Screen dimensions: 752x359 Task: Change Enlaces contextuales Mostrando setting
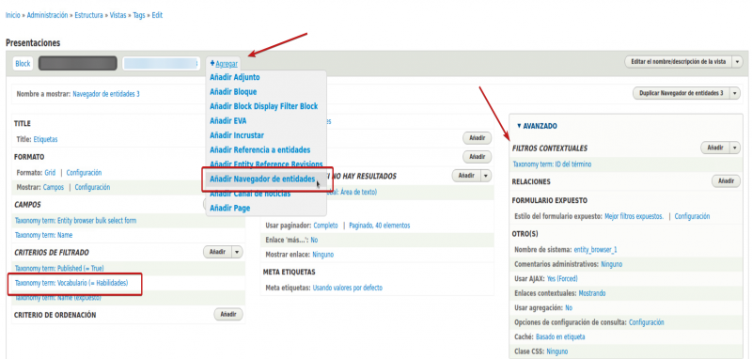click(592, 293)
